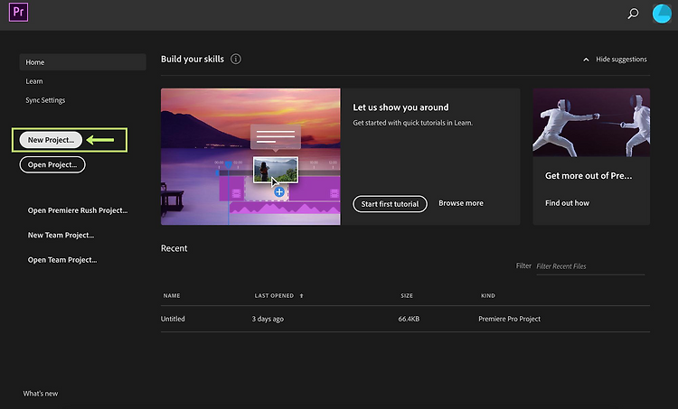Viewport: 678px width, 409px height.
Task: Open the user profile avatar
Action: pos(662,14)
